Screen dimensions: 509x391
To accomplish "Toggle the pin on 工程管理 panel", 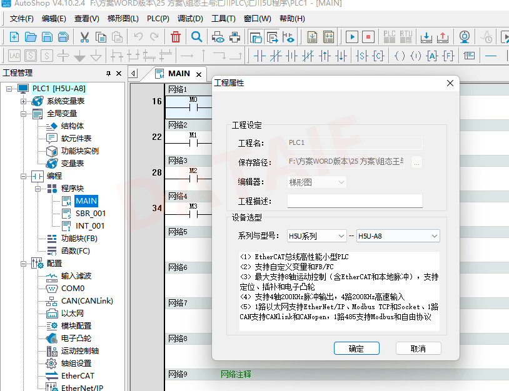I will [109, 73].
